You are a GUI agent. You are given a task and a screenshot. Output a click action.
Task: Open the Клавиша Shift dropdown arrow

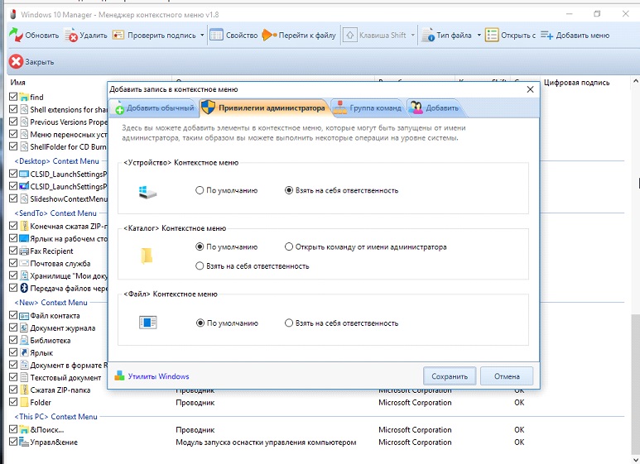pyautogui.click(x=412, y=36)
